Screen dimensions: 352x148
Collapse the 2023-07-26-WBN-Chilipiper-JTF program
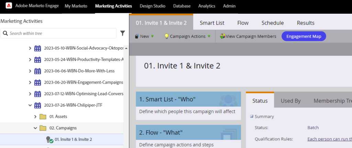coord(30,105)
